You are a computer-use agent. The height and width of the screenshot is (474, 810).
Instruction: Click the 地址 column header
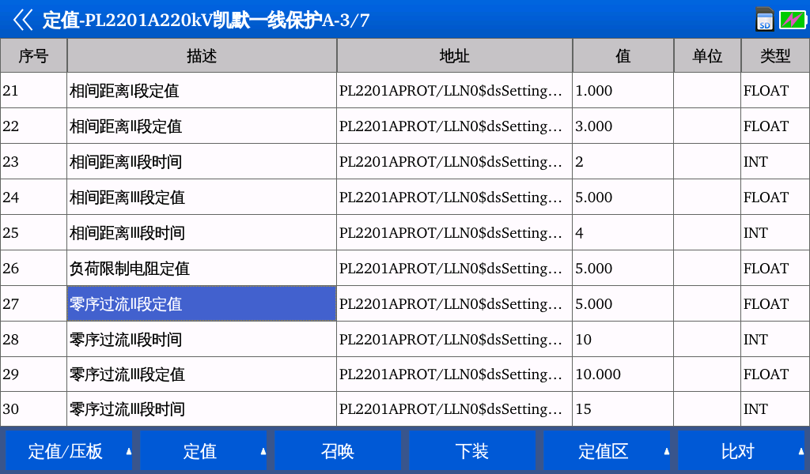point(454,56)
